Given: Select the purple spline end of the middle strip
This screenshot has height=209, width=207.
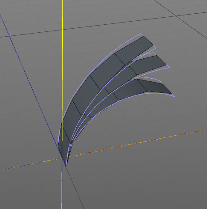Looking at the screenshot, I should coord(169,68).
